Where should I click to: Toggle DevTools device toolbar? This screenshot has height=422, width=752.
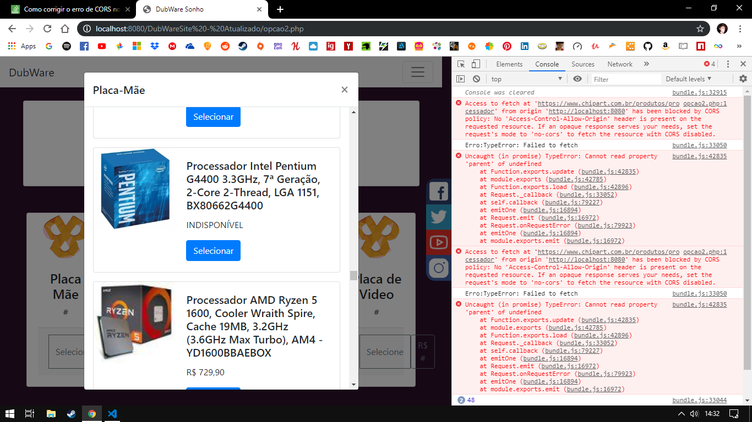point(476,64)
